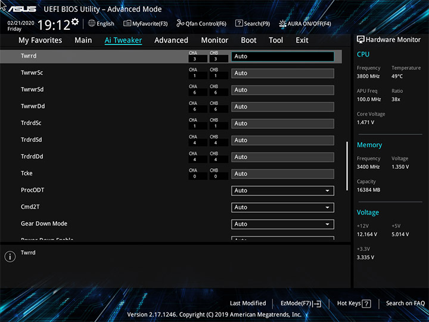Click the TrdrdSd Auto input field
Viewport: 429px width, 322px height.
click(282, 140)
